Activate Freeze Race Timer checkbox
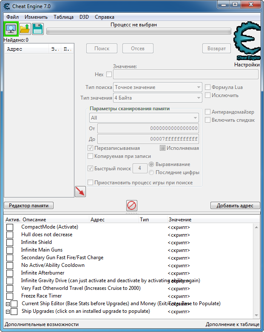The height and width of the screenshot is (332, 264). coord(10,296)
